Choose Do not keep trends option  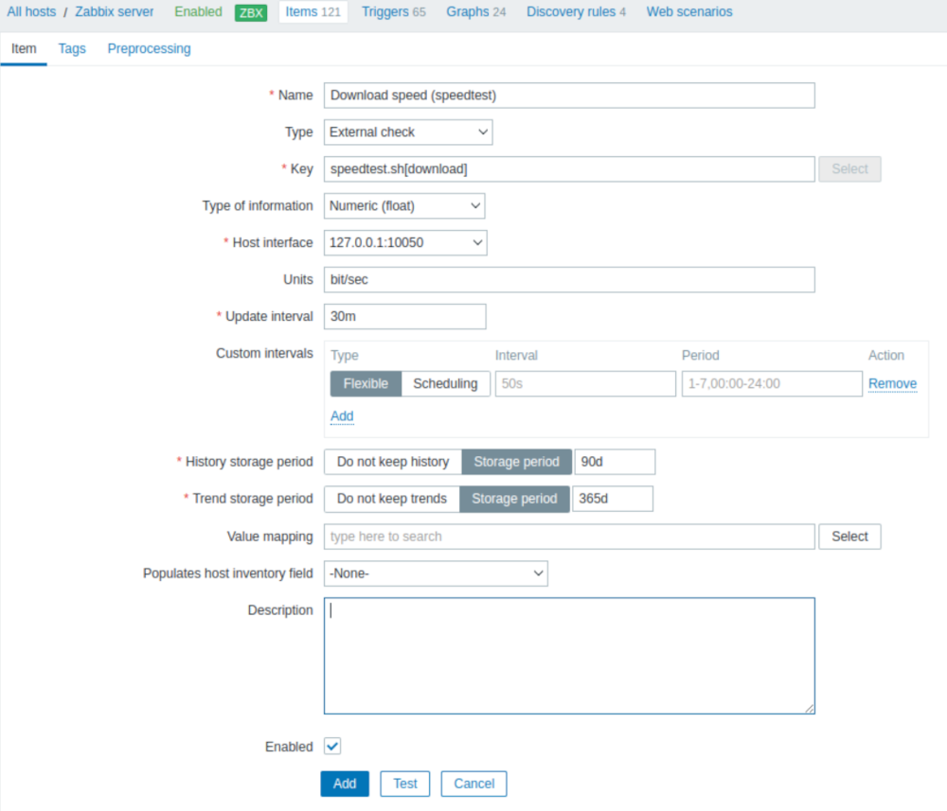(x=391, y=499)
